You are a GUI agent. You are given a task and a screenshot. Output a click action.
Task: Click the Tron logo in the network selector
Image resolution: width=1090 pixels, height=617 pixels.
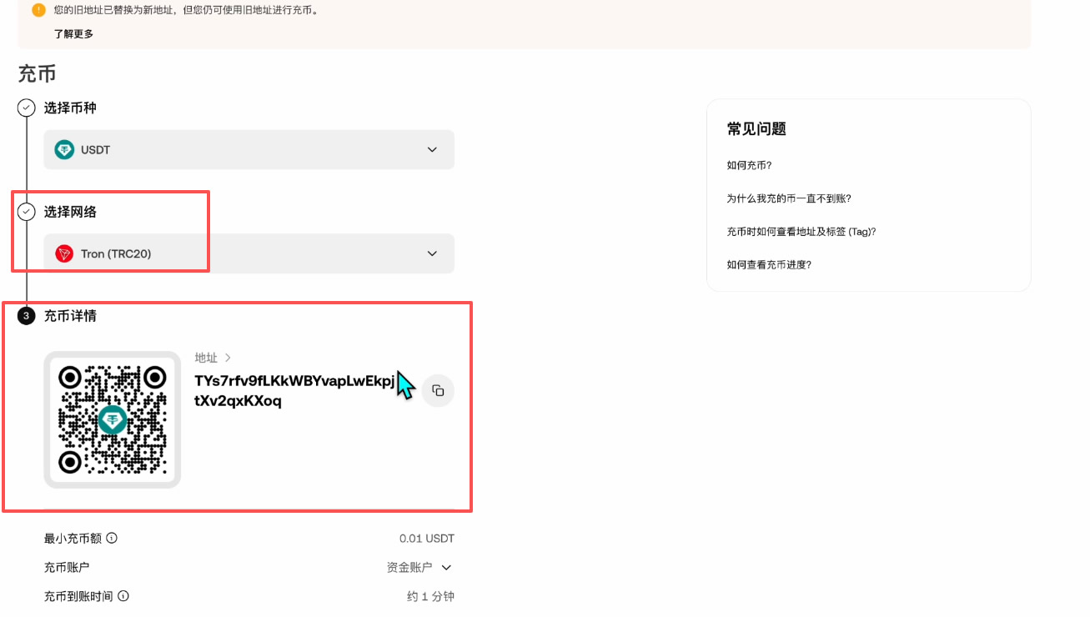click(63, 253)
